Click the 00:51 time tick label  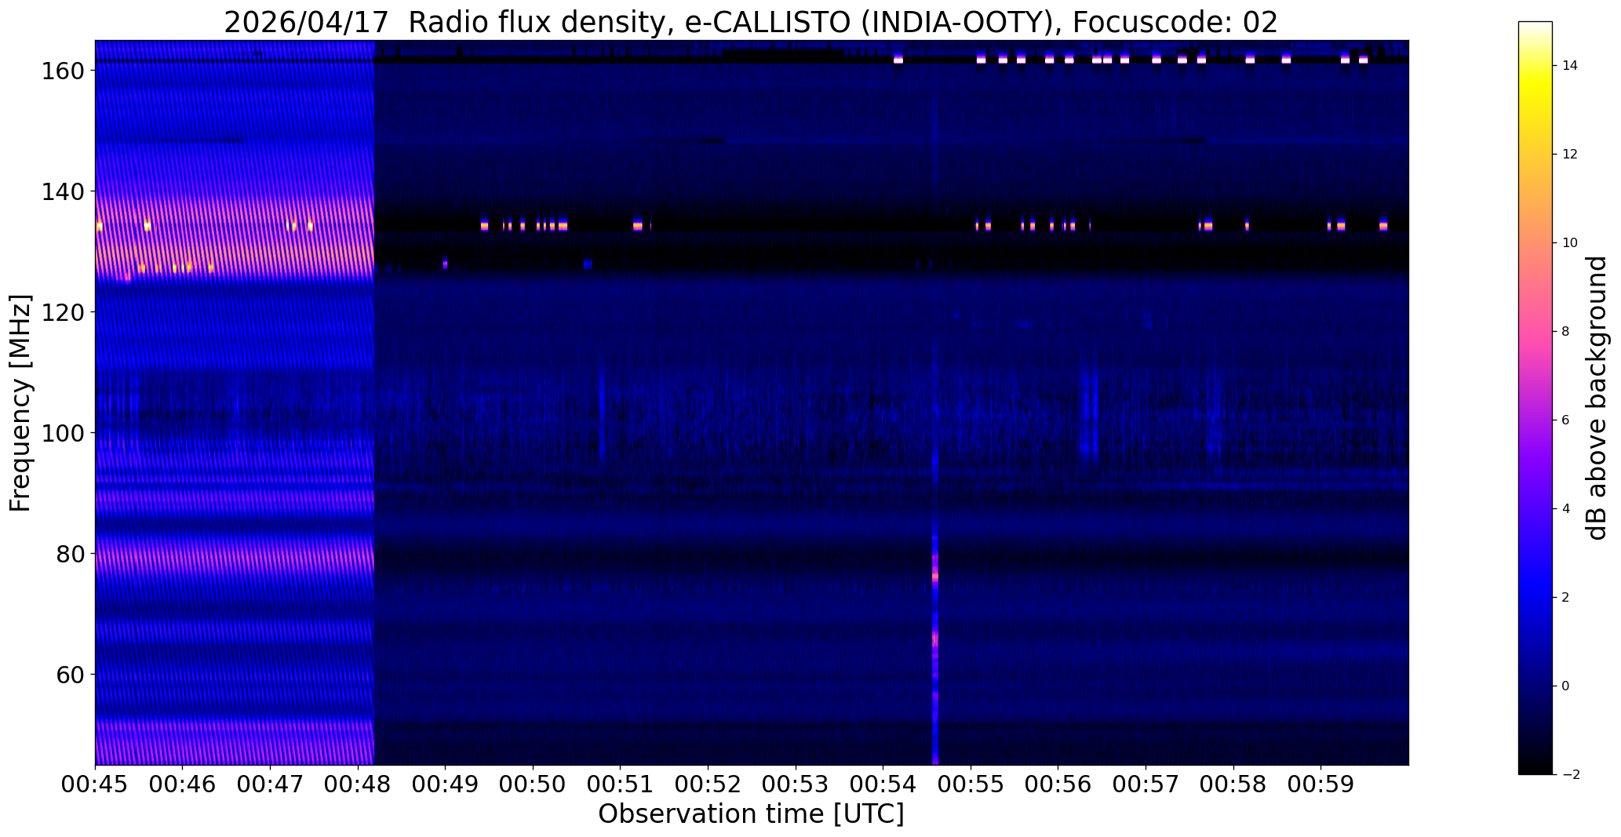click(621, 784)
